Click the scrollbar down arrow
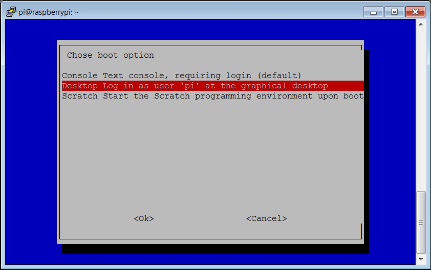 421,259
